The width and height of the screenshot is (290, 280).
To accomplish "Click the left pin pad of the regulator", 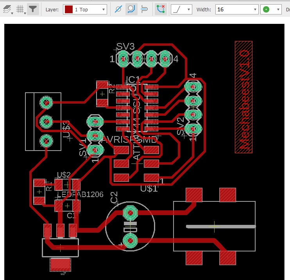I will pos(48,231).
